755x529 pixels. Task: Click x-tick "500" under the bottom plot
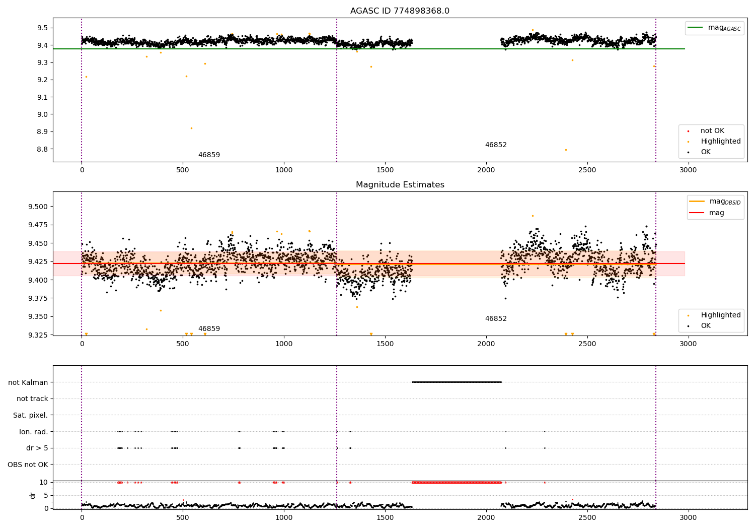(183, 518)
